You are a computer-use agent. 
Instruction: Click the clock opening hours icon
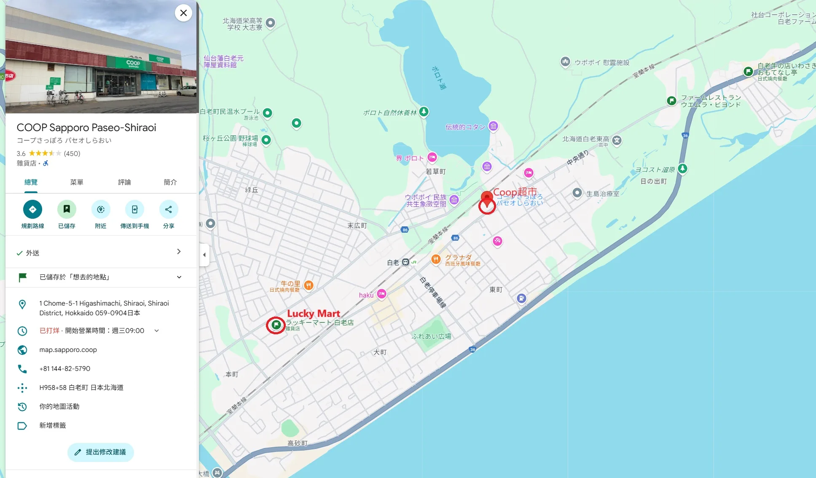[x=22, y=331]
